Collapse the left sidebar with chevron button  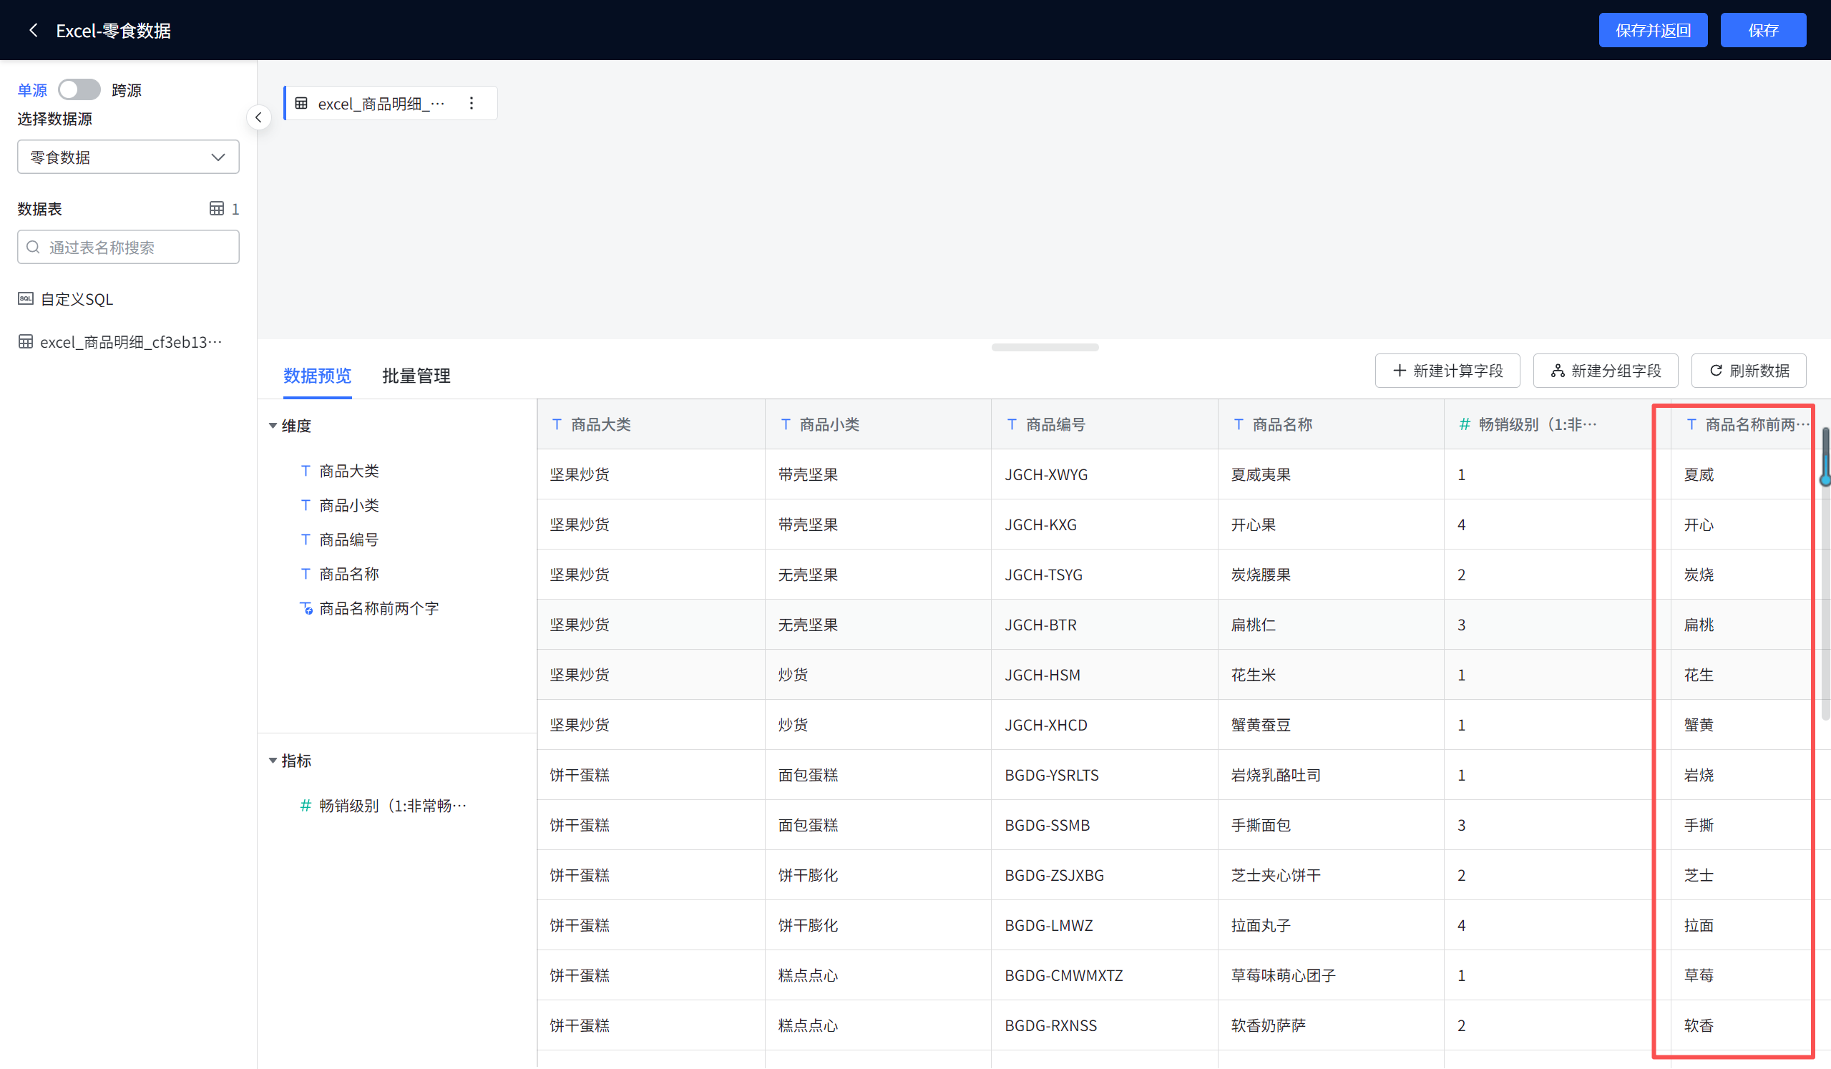click(x=259, y=118)
